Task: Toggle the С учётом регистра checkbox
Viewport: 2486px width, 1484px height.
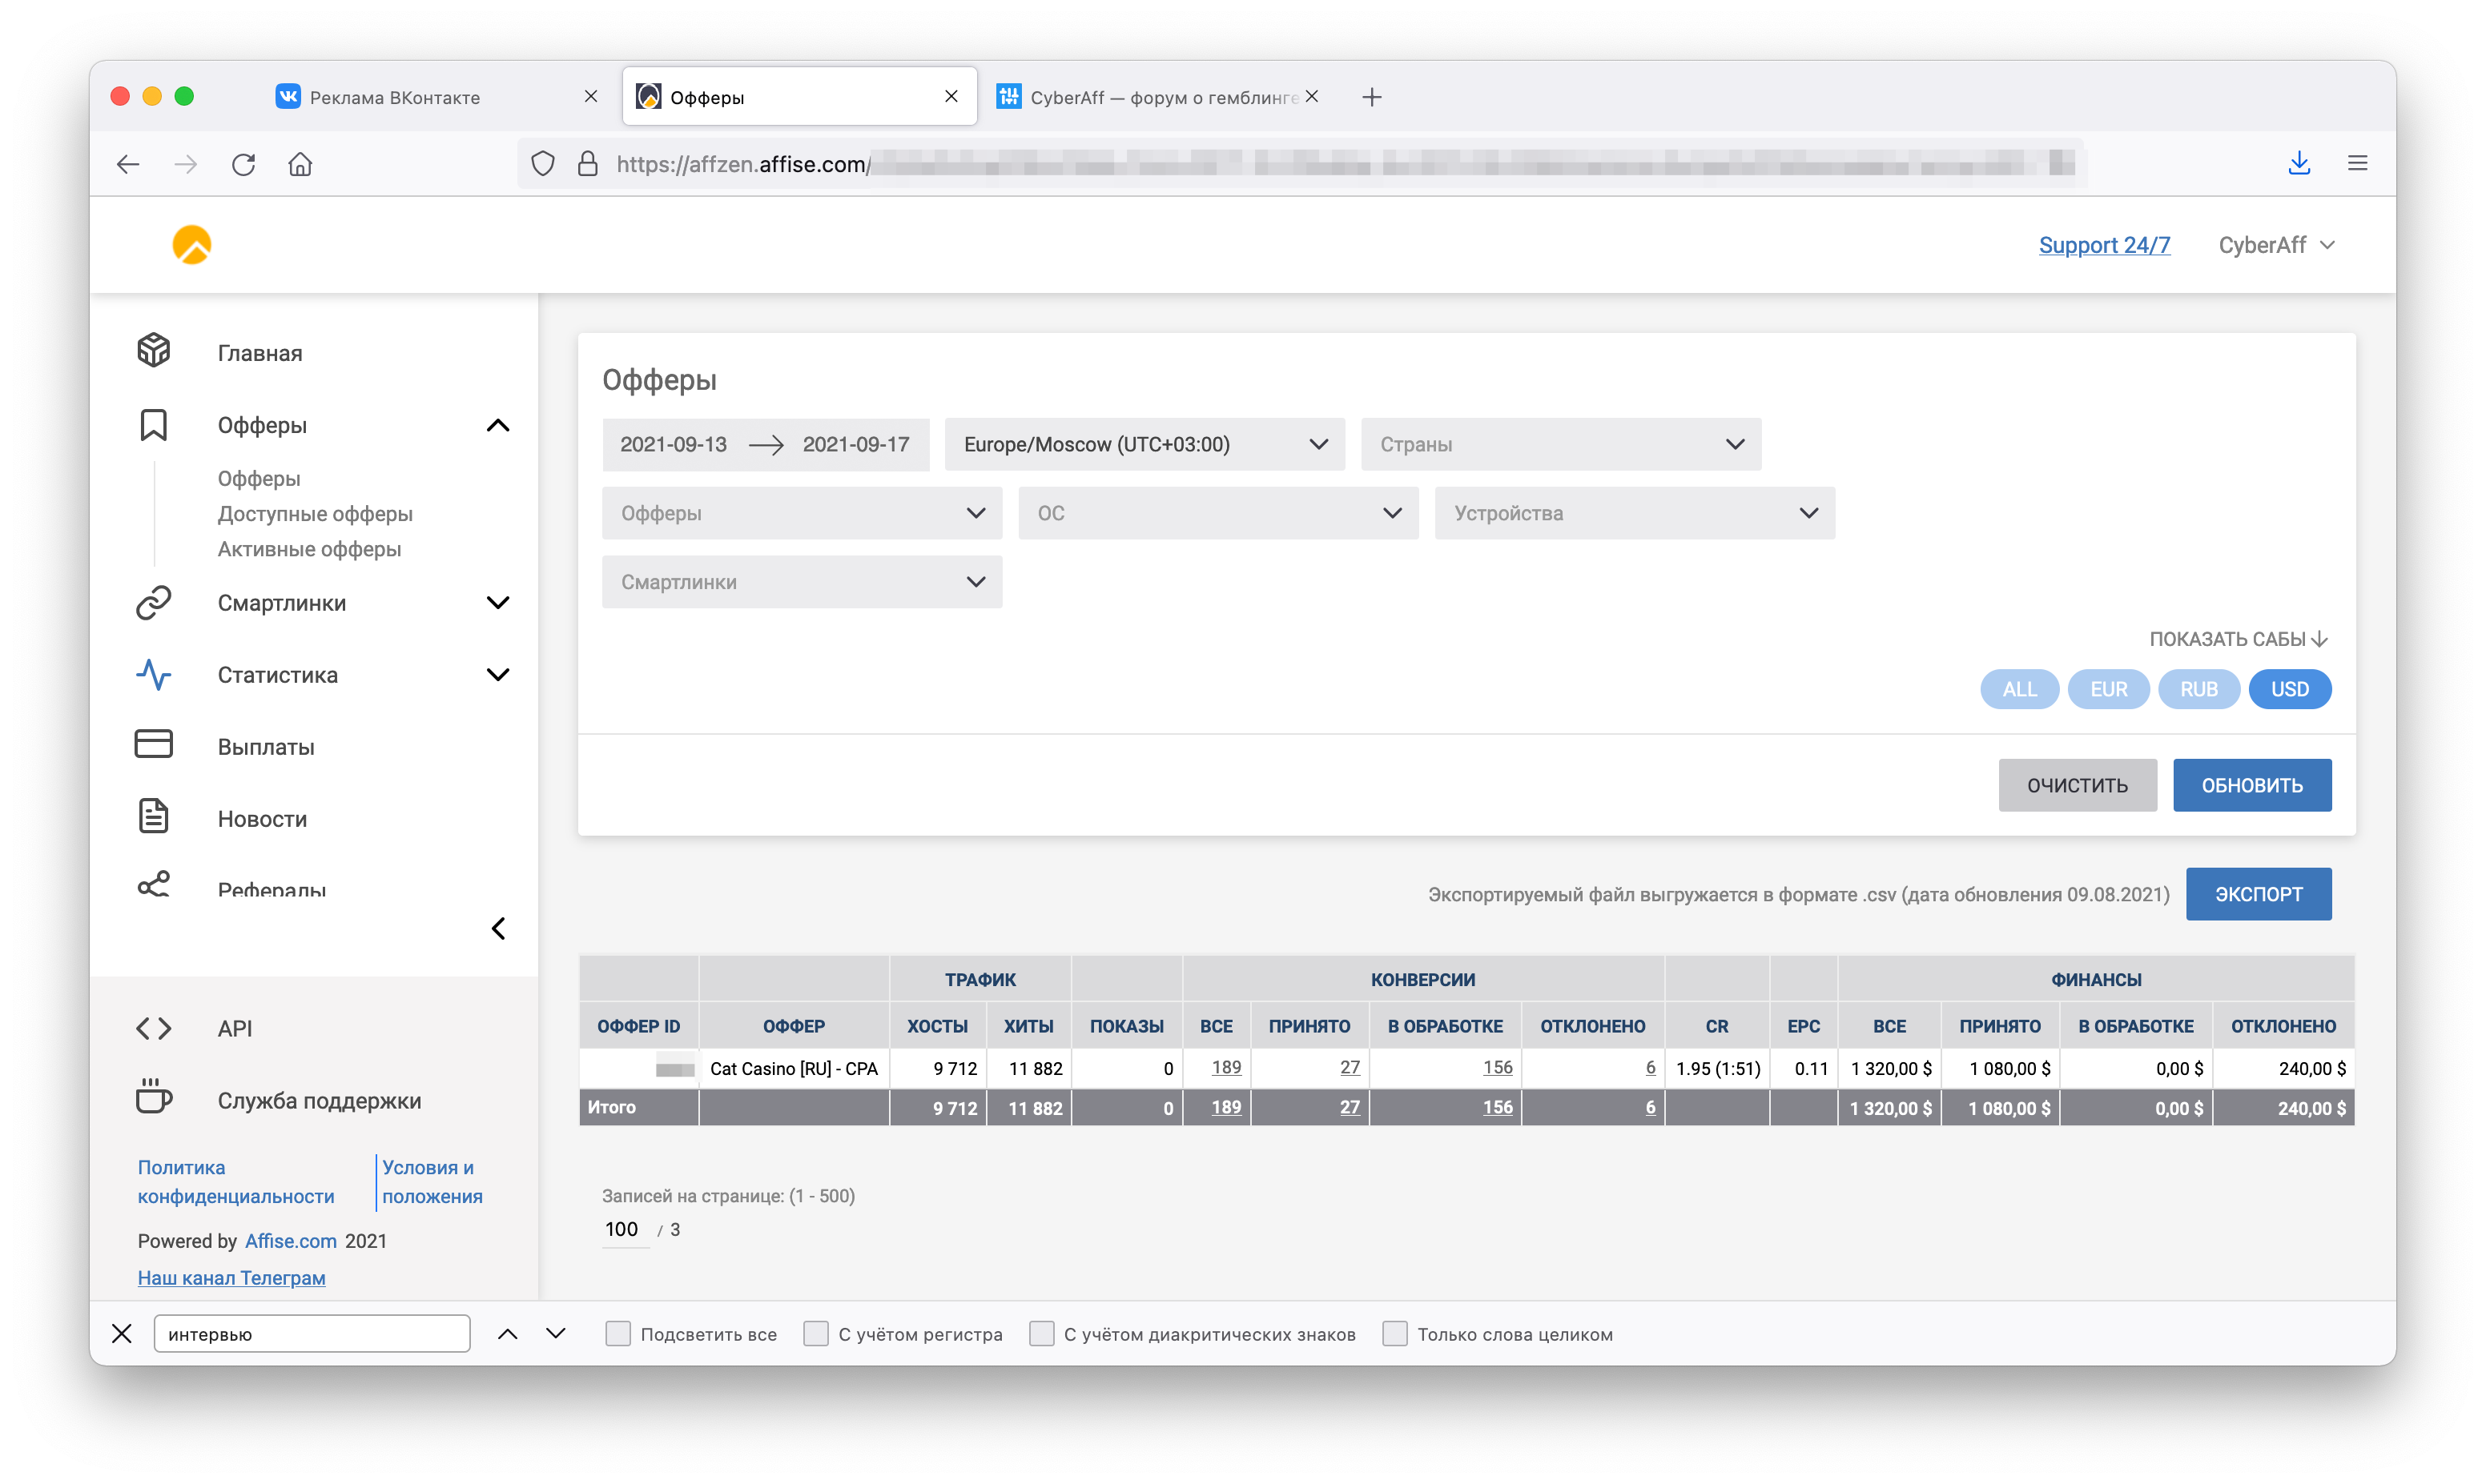Action: tap(815, 1334)
